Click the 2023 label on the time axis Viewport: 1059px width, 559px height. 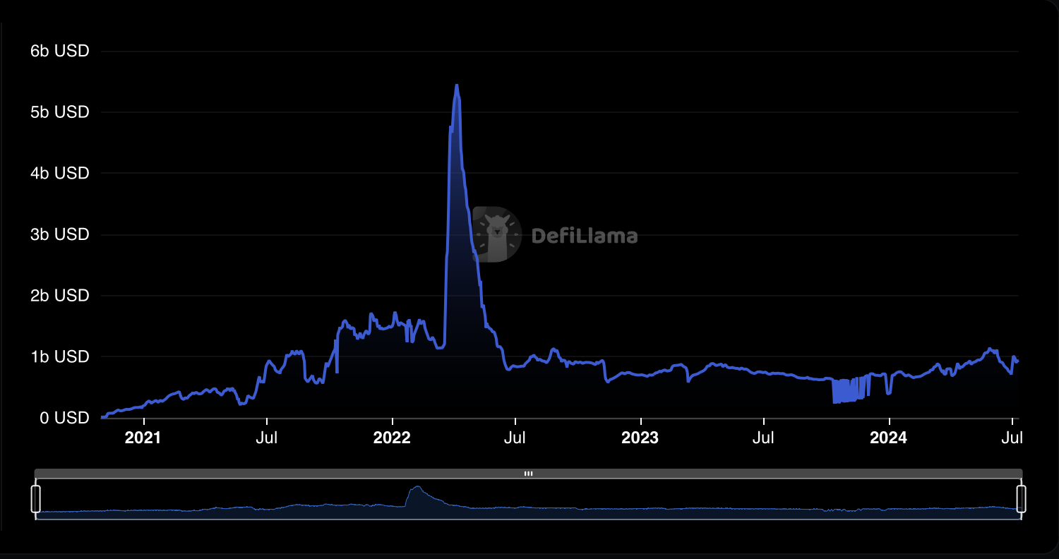(640, 438)
